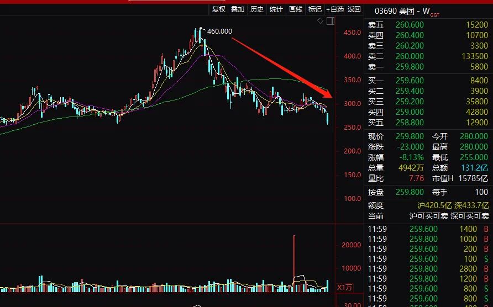Click the 每手 value 100
This screenshot has height=307, width=493.
coord(481,192)
